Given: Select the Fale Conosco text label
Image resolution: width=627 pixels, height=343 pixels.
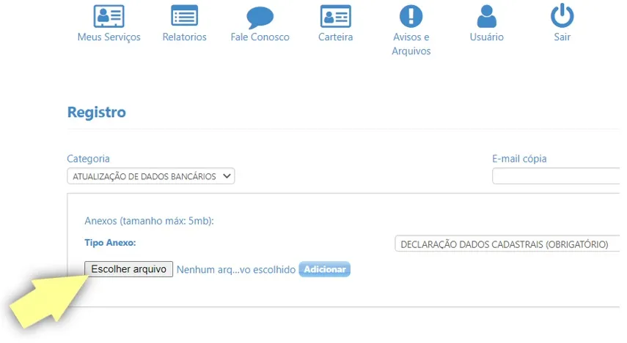Looking at the screenshot, I should click(x=260, y=37).
